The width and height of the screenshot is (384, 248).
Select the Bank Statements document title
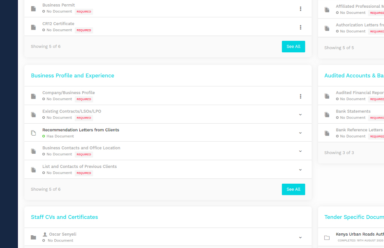coord(353,111)
